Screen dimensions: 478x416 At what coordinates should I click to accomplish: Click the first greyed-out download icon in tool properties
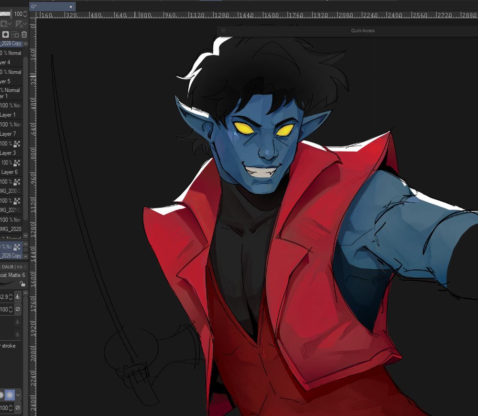pyautogui.click(x=17, y=321)
